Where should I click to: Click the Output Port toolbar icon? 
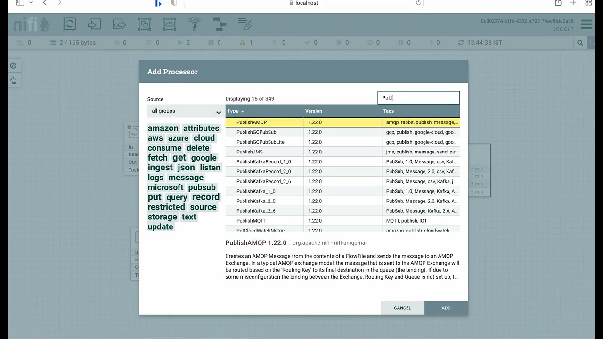click(120, 24)
